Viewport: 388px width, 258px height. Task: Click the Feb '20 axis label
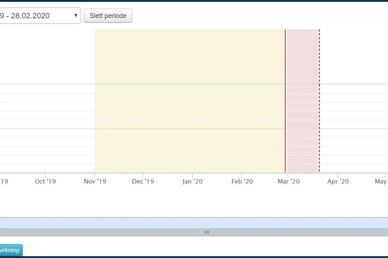[242, 181]
